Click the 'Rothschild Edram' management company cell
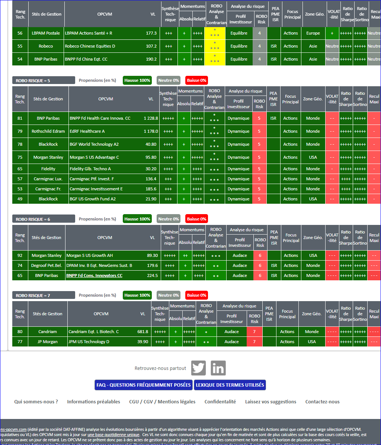Image resolution: width=381 pixels, height=445 pixels. click(48, 131)
